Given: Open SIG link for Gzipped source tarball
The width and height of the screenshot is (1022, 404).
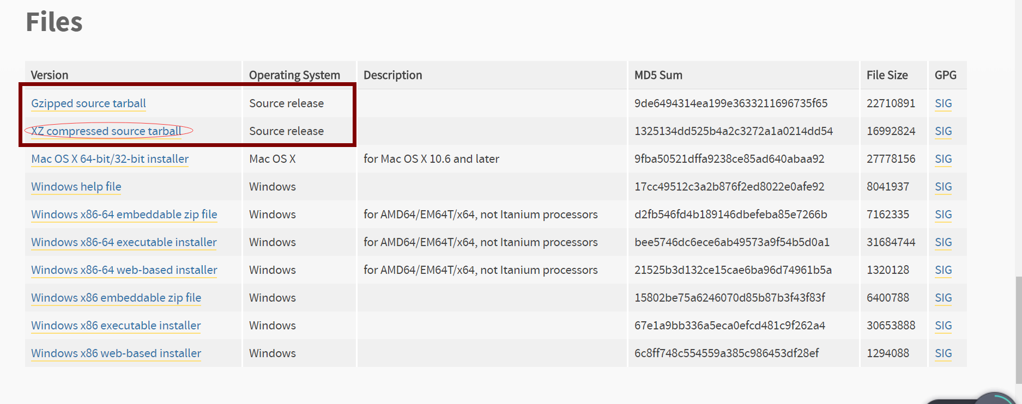Looking at the screenshot, I should coord(943,103).
